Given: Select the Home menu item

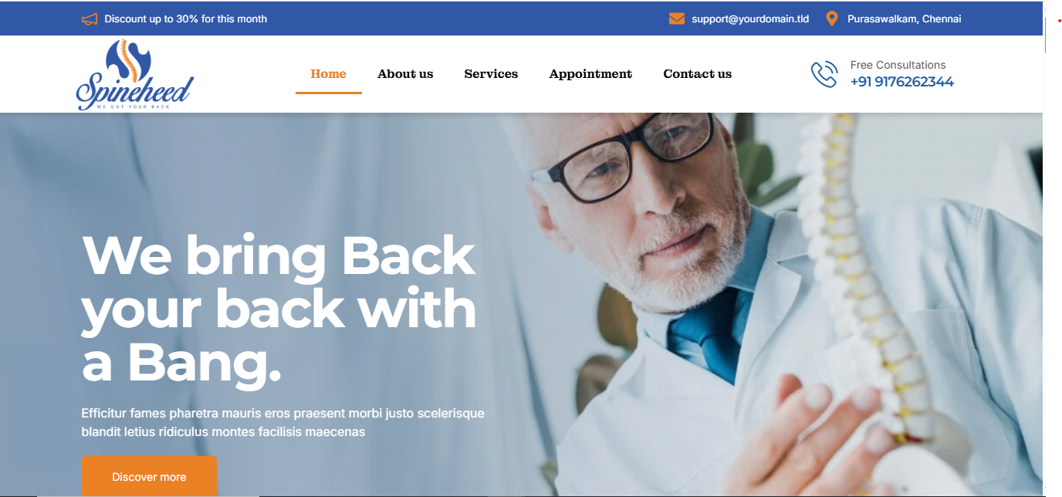Looking at the screenshot, I should click(328, 74).
